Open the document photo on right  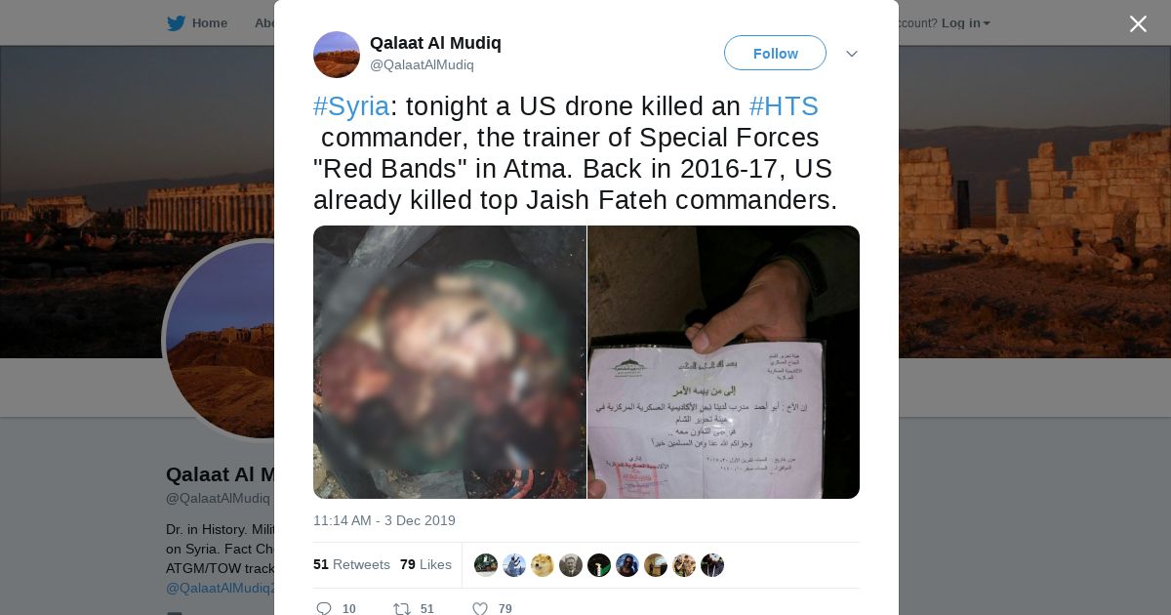(723, 362)
